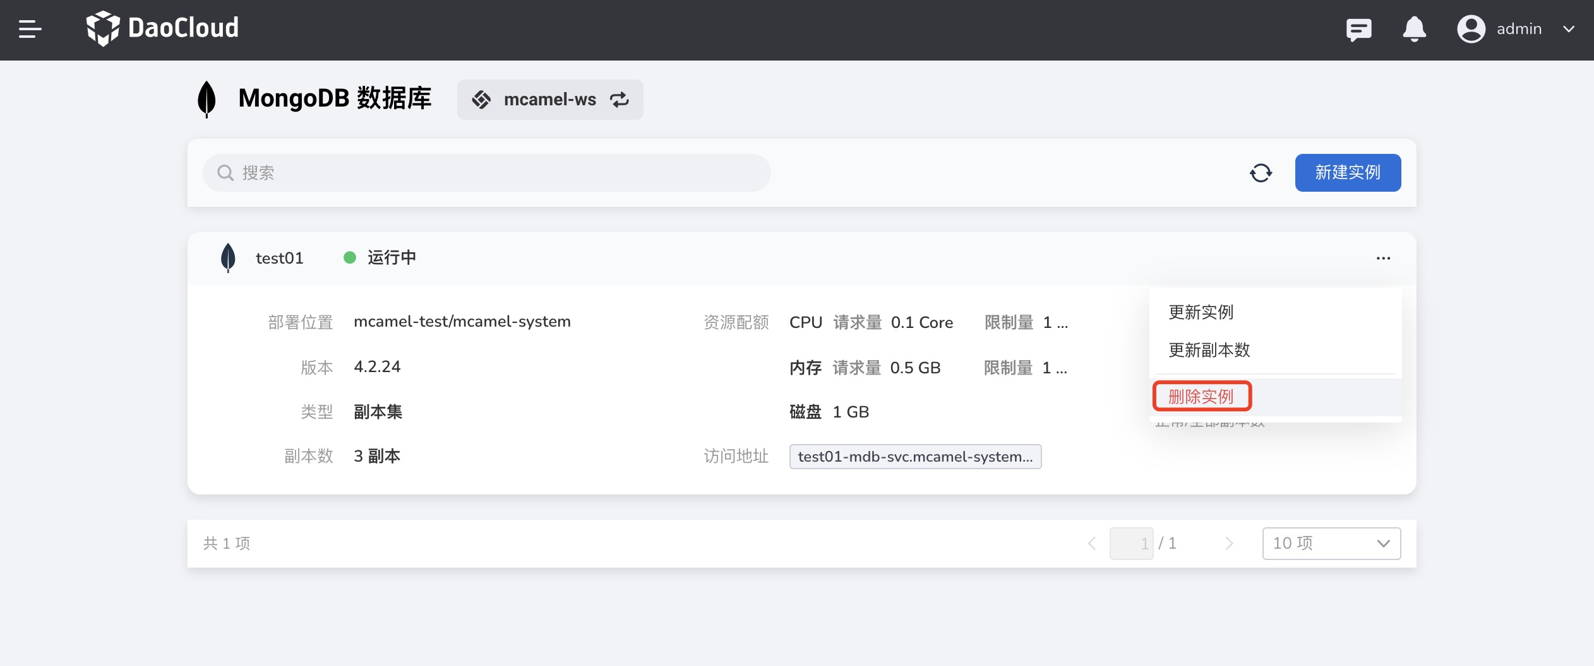Click the CPU 限制量 value
Screen dimensions: 1594x666
pyautogui.click(x=1055, y=322)
